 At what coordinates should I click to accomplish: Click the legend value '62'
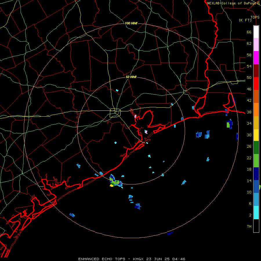[249, 43]
